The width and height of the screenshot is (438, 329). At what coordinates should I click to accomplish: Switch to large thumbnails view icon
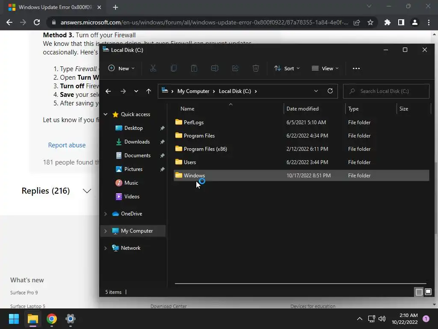(x=428, y=292)
